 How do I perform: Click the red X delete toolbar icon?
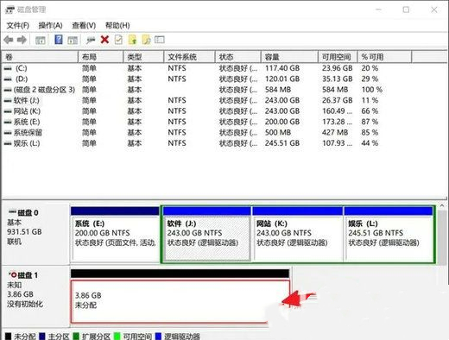pos(104,40)
